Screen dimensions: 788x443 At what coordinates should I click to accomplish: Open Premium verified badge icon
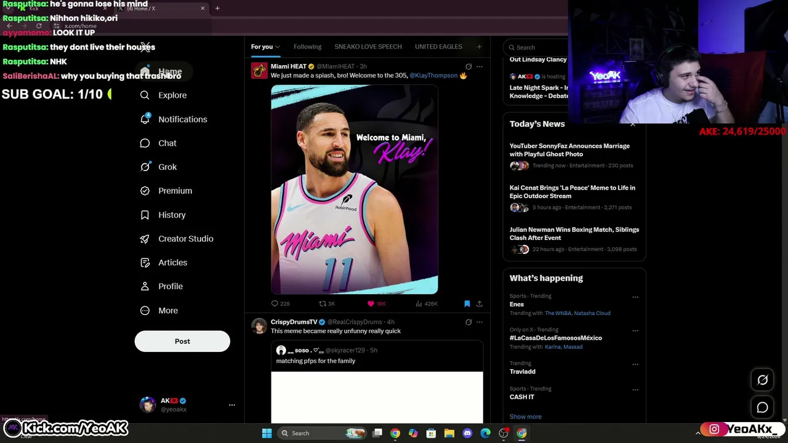pyautogui.click(x=145, y=191)
